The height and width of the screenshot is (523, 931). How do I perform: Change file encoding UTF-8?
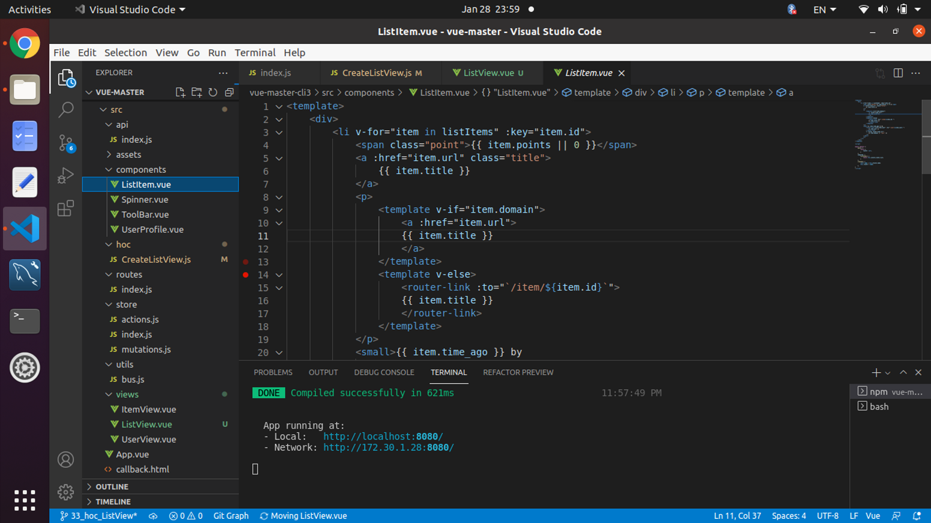click(x=828, y=516)
